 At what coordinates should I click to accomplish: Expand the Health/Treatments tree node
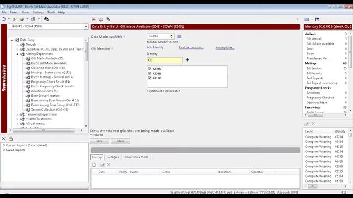point(17,119)
